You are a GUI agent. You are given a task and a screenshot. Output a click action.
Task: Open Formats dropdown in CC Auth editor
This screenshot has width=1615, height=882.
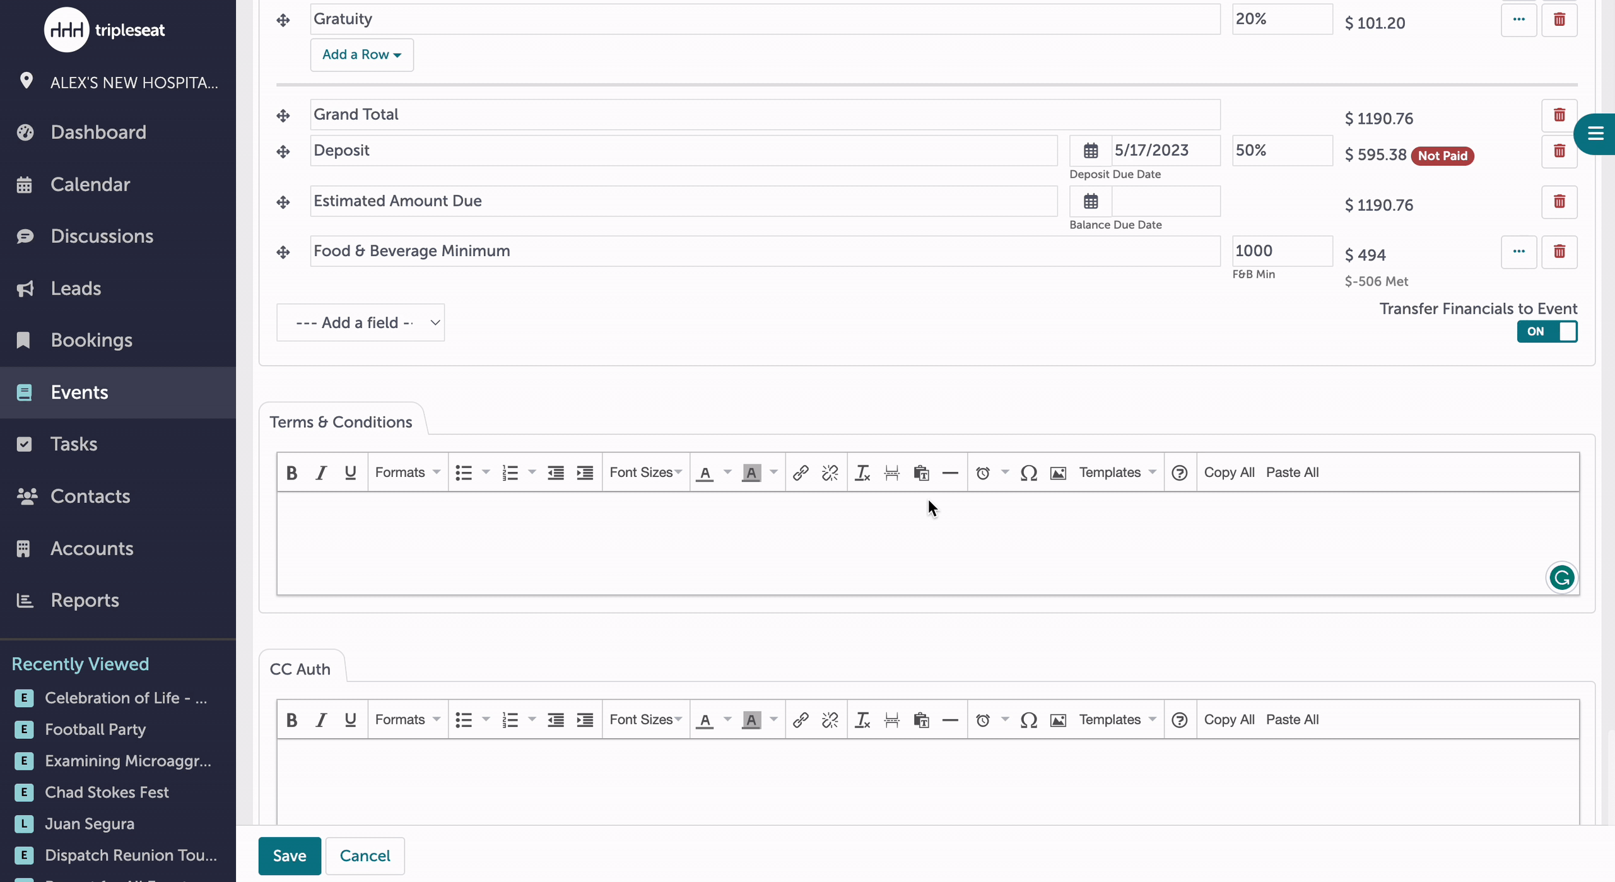pyautogui.click(x=408, y=720)
